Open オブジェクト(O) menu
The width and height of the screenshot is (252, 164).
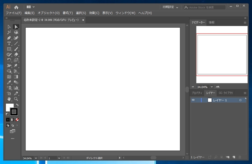[49, 13]
